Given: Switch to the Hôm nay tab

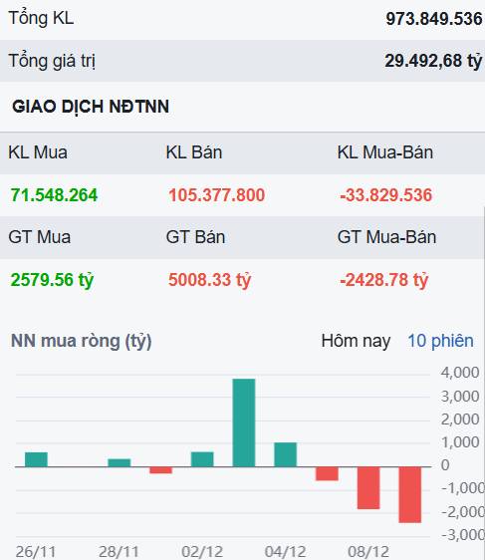Looking at the screenshot, I should 356,341.
